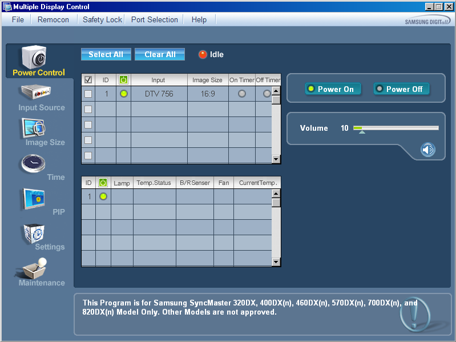Image resolution: width=456 pixels, height=342 pixels.
Task: Check the checkbox for display ID 1
Action: (88, 94)
